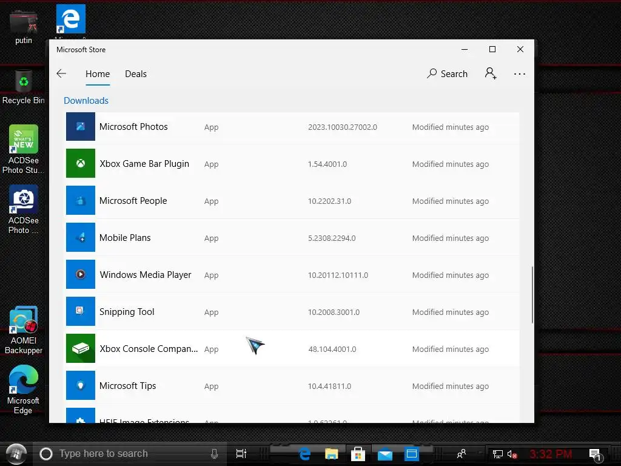The image size is (621, 466).
Task: Click version 10.20112.10111.0
Action: pyautogui.click(x=338, y=275)
